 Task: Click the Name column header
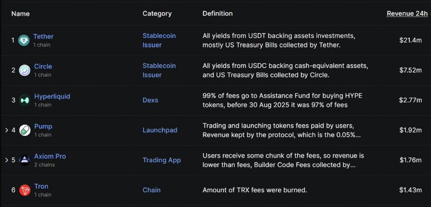coord(21,14)
